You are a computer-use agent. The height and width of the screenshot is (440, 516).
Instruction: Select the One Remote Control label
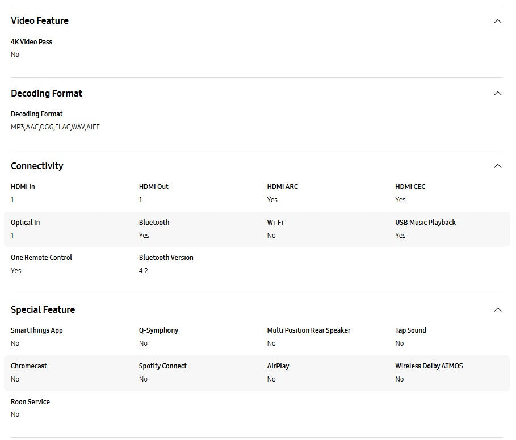[x=41, y=258]
